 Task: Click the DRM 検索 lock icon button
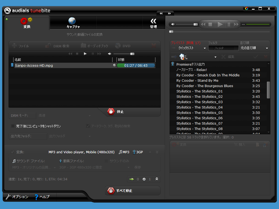[57, 46]
